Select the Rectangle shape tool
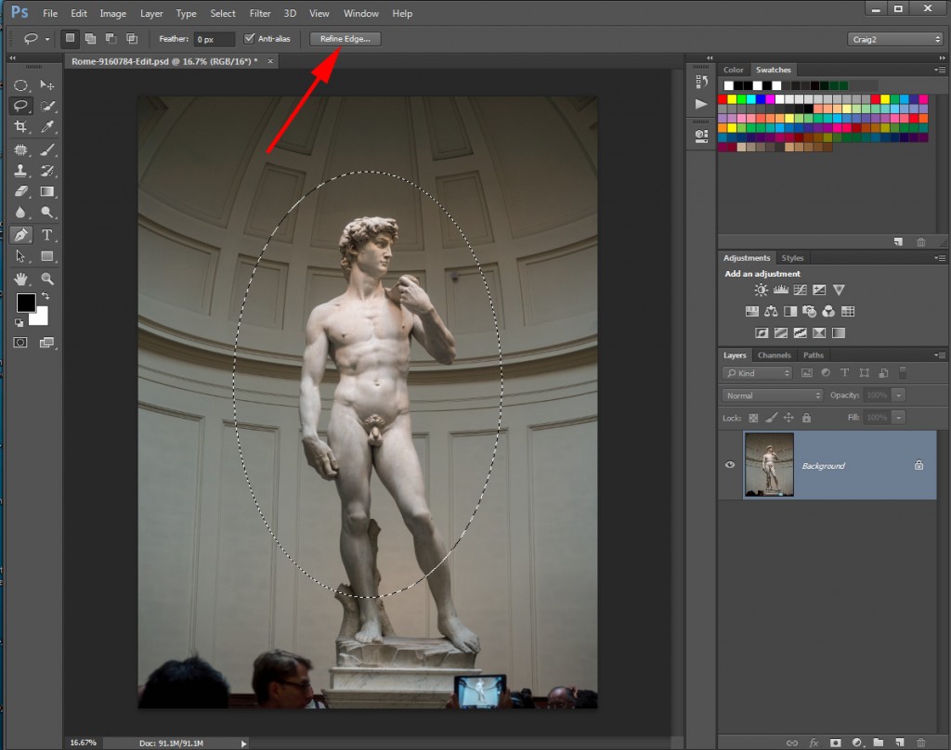This screenshot has height=750, width=951. [x=47, y=256]
